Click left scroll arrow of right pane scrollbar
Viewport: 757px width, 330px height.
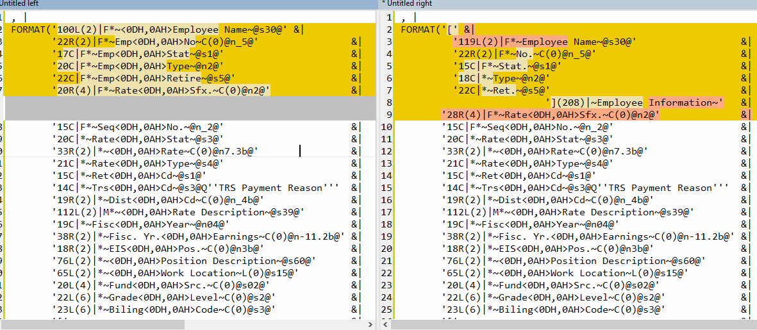click(387, 325)
